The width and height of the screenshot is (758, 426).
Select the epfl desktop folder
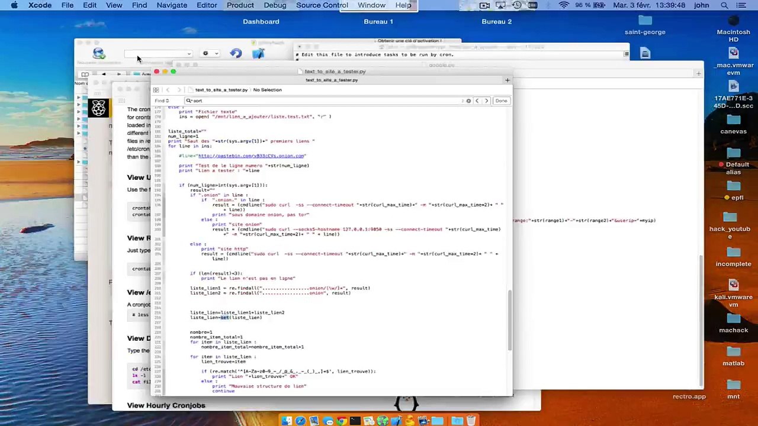(x=733, y=190)
